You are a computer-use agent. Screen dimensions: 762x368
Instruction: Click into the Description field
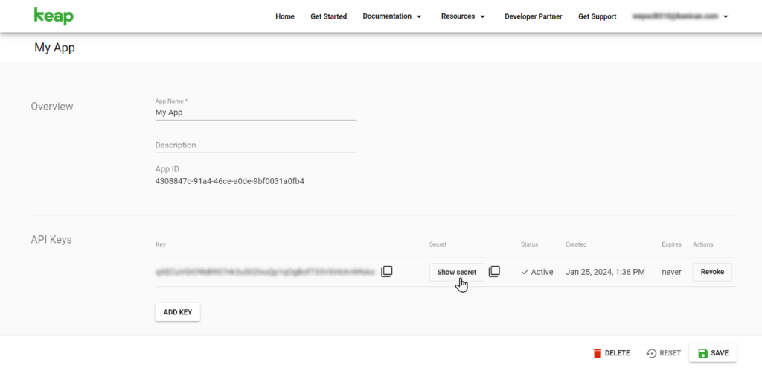256,145
